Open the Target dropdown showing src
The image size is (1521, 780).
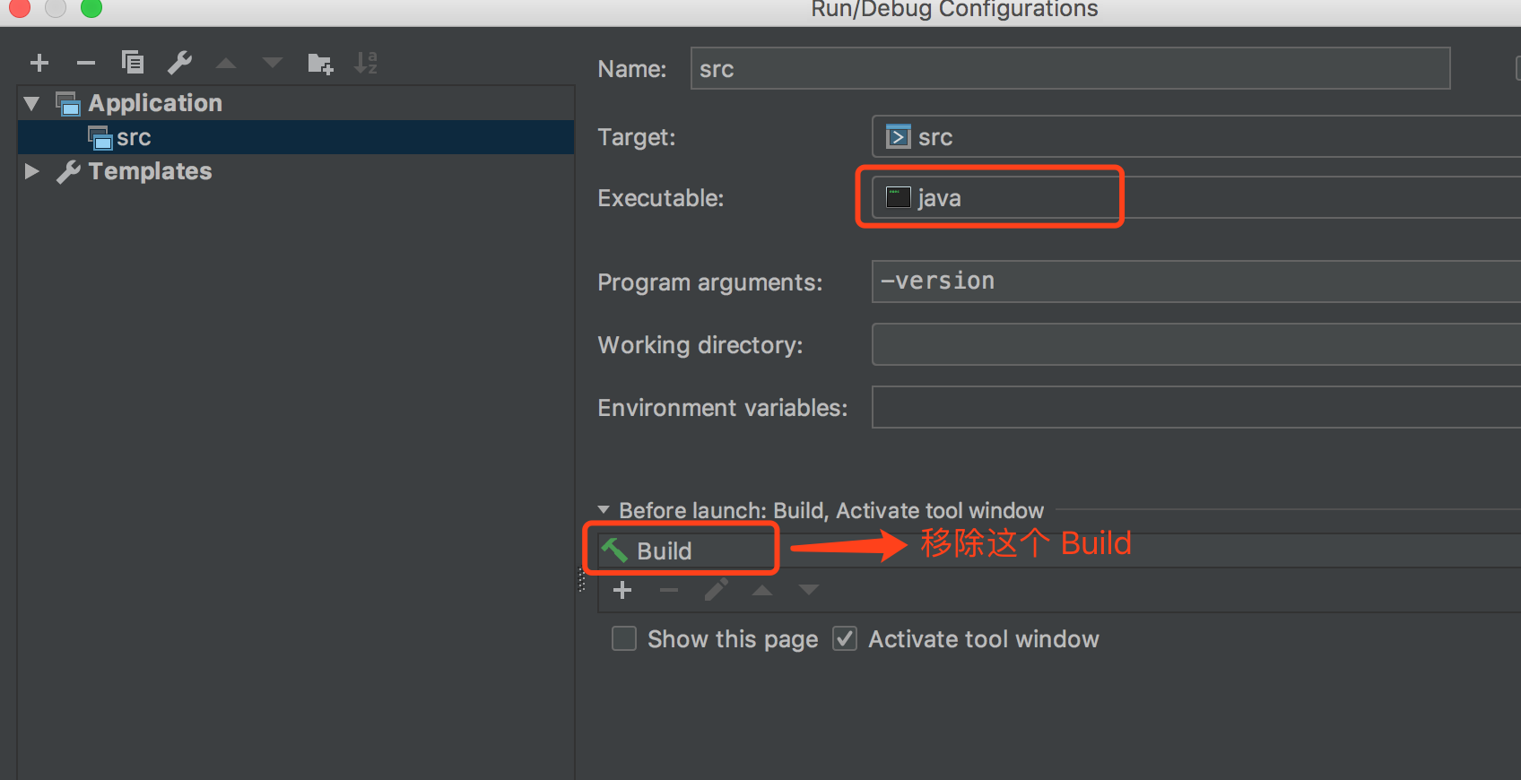[x=1196, y=137]
